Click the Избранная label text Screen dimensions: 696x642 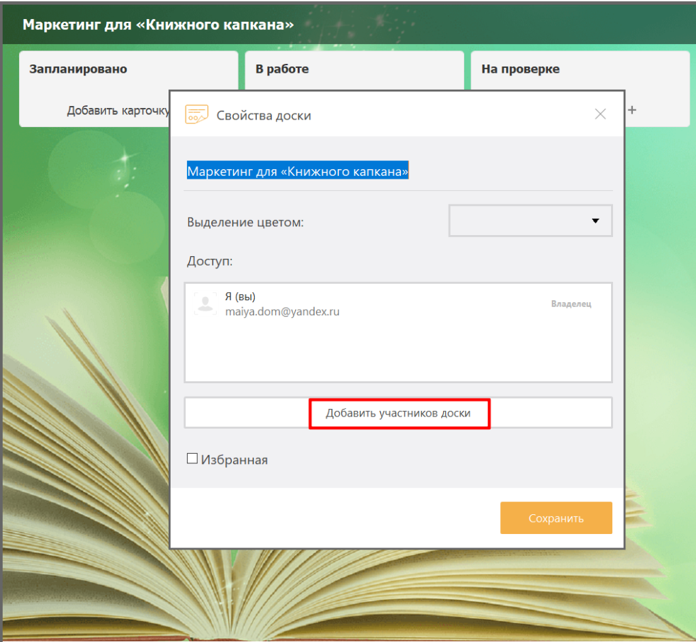[234, 460]
